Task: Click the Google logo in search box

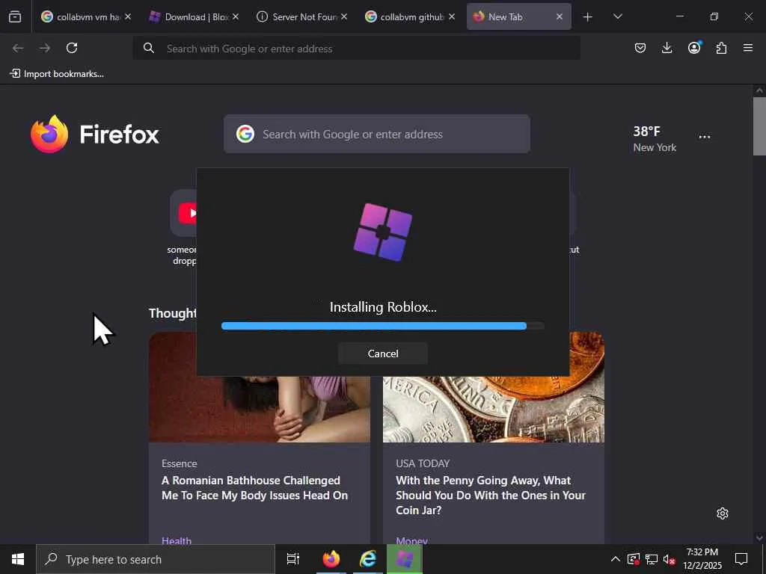Action: (x=245, y=134)
